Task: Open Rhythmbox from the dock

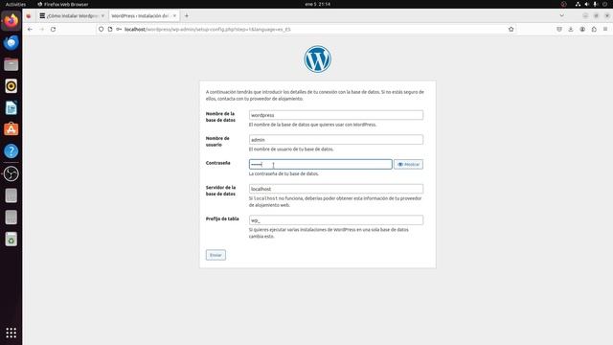Action: 11,86
